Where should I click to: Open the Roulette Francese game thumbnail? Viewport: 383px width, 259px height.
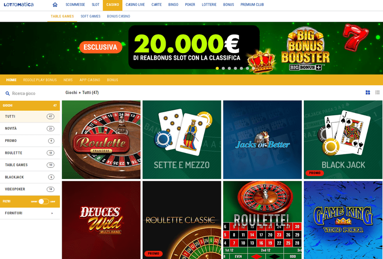pos(101,139)
